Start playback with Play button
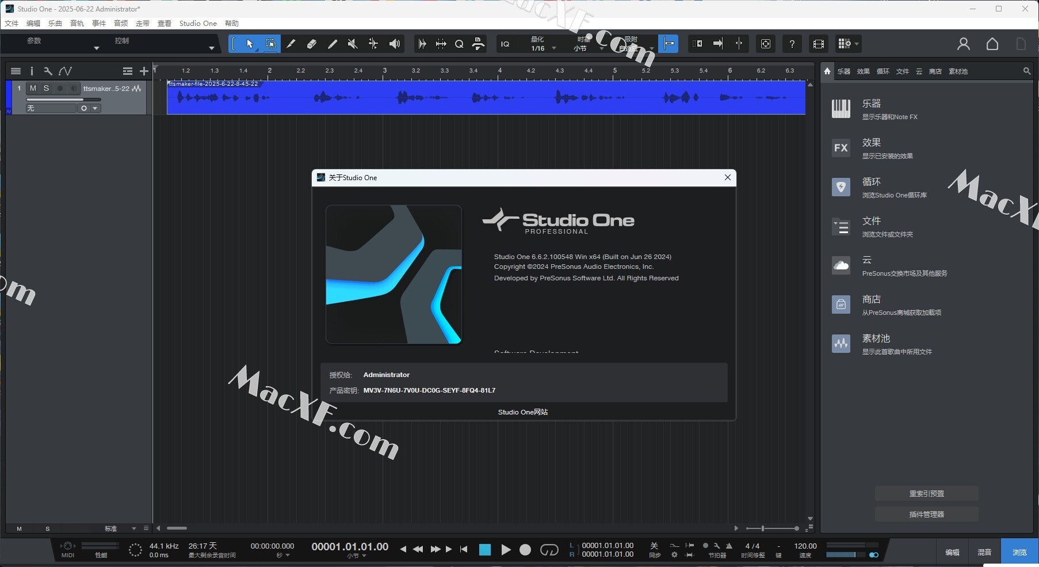Viewport: 1039px width, 567px height. [506, 550]
